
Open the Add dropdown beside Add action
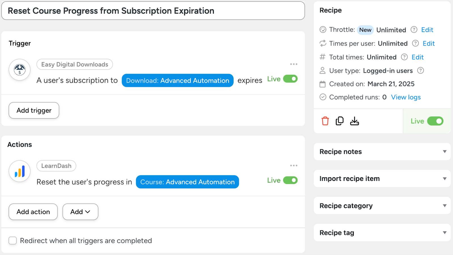[x=80, y=212]
